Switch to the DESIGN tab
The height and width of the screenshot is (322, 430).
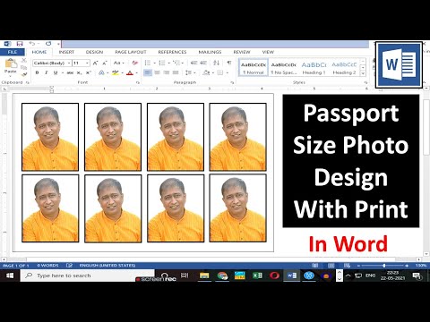click(94, 52)
